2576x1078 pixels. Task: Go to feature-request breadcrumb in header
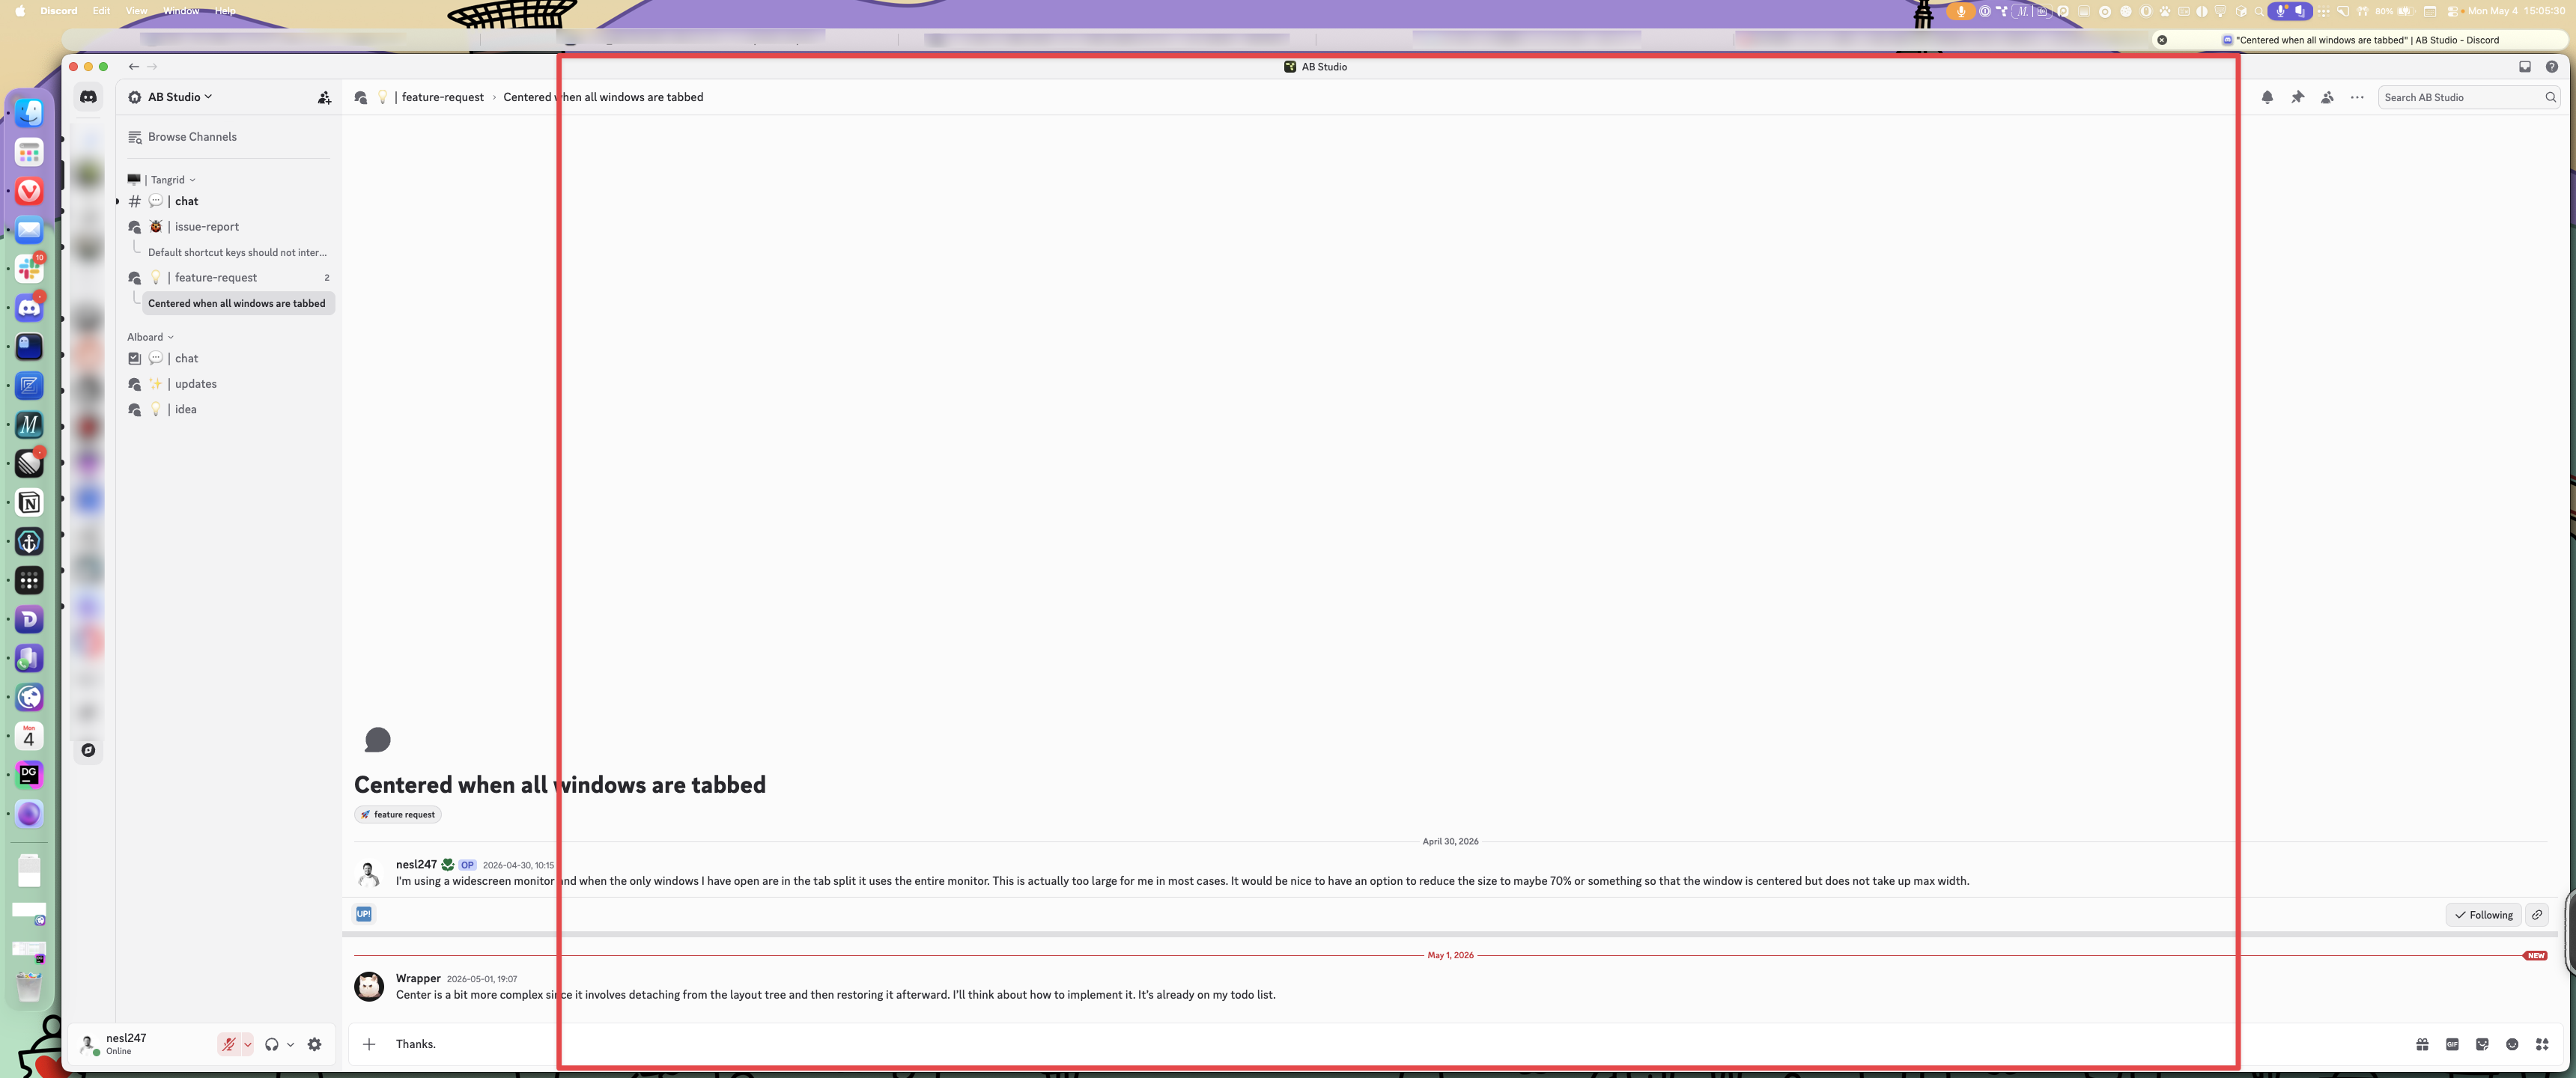[x=442, y=97]
